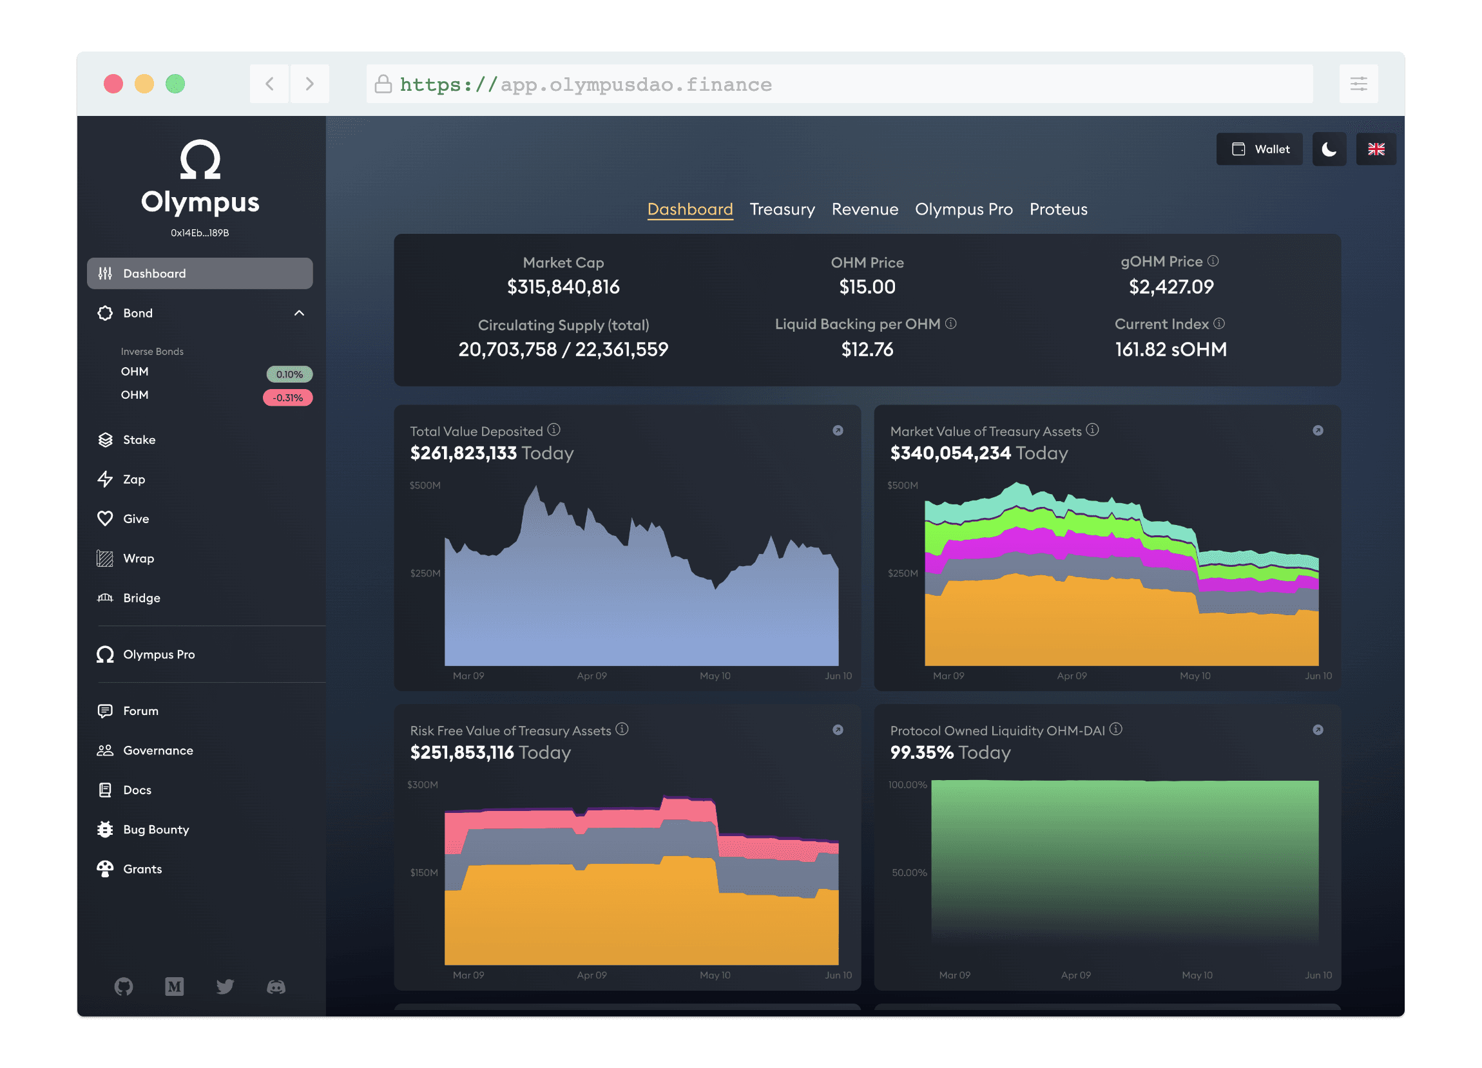Screen dimensions: 1482x1068
Task: Expand the Risk Free Value chart
Action: [838, 730]
